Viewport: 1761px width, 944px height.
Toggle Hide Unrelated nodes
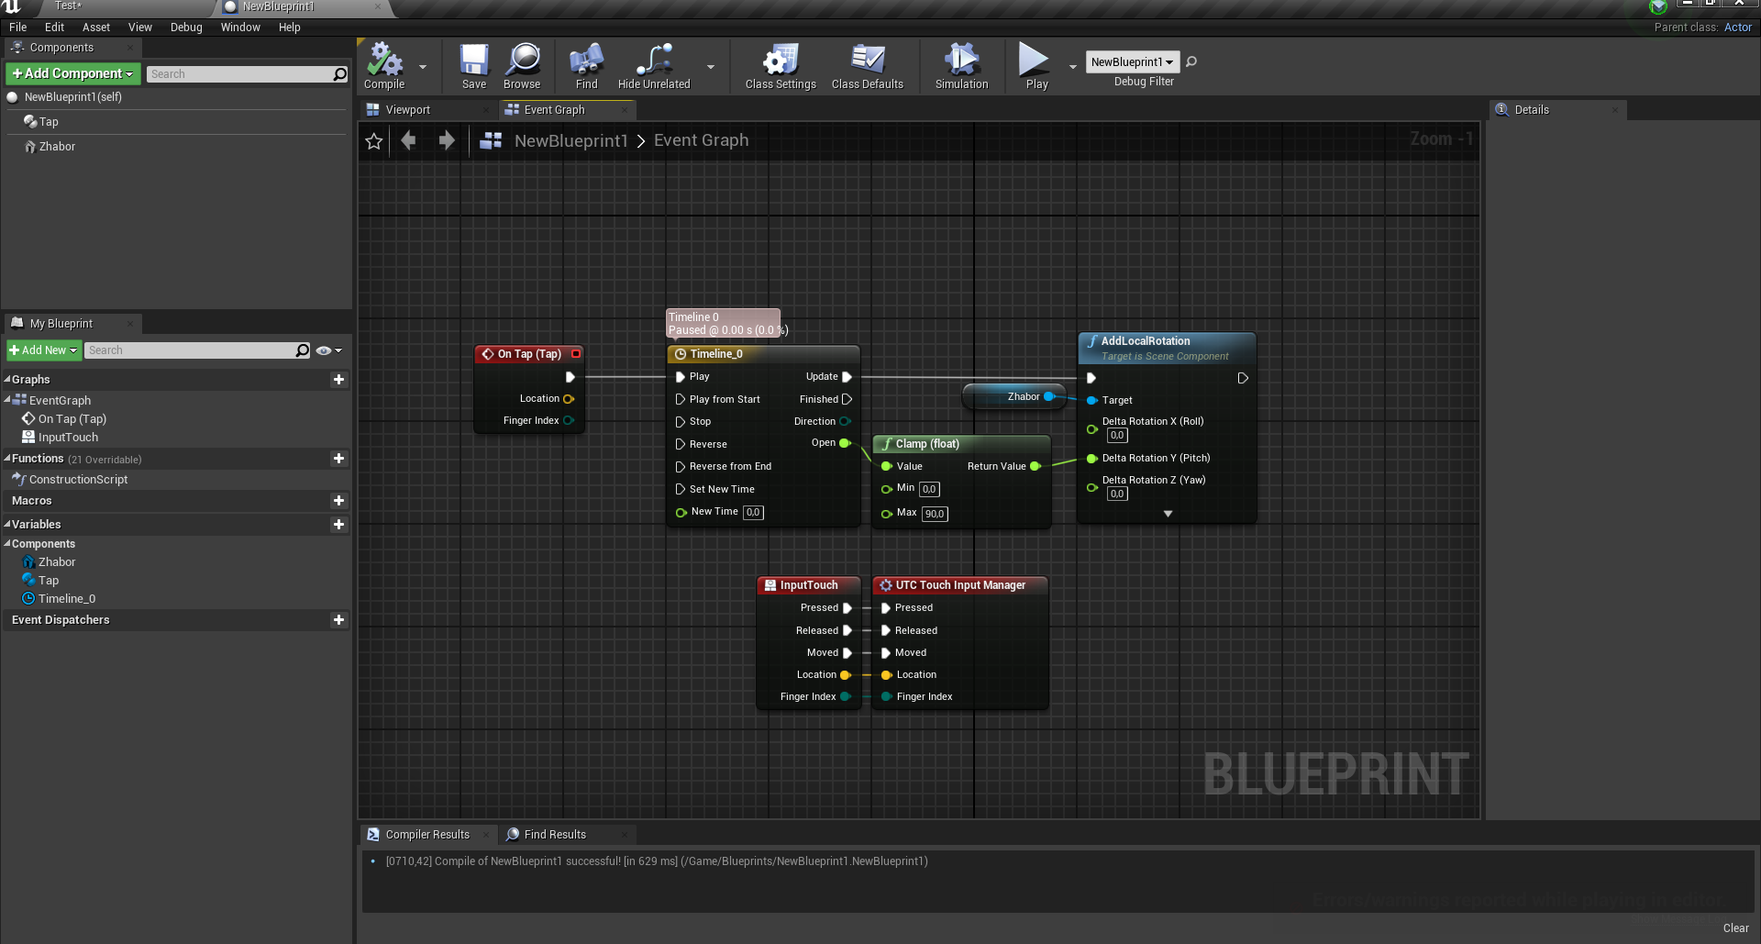(654, 66)
